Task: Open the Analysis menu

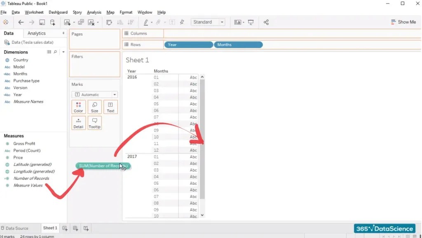Action: click(94, 12)
